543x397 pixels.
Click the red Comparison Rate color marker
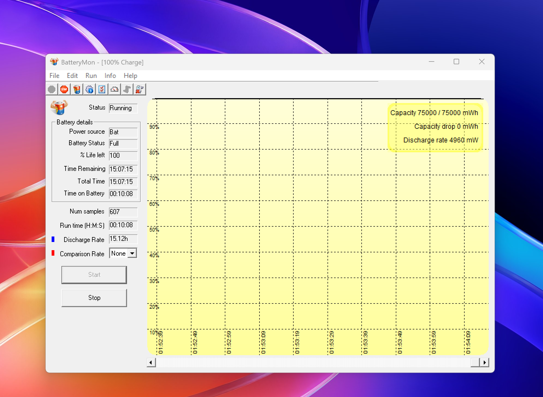pos(53,253)
